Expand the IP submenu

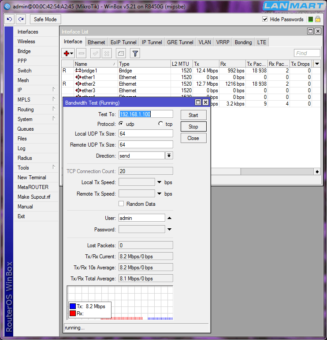click(54, 89)
